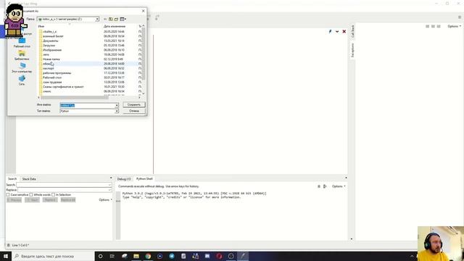Click the Replace text field
464x261 pixels.
(x=64, y=190)
